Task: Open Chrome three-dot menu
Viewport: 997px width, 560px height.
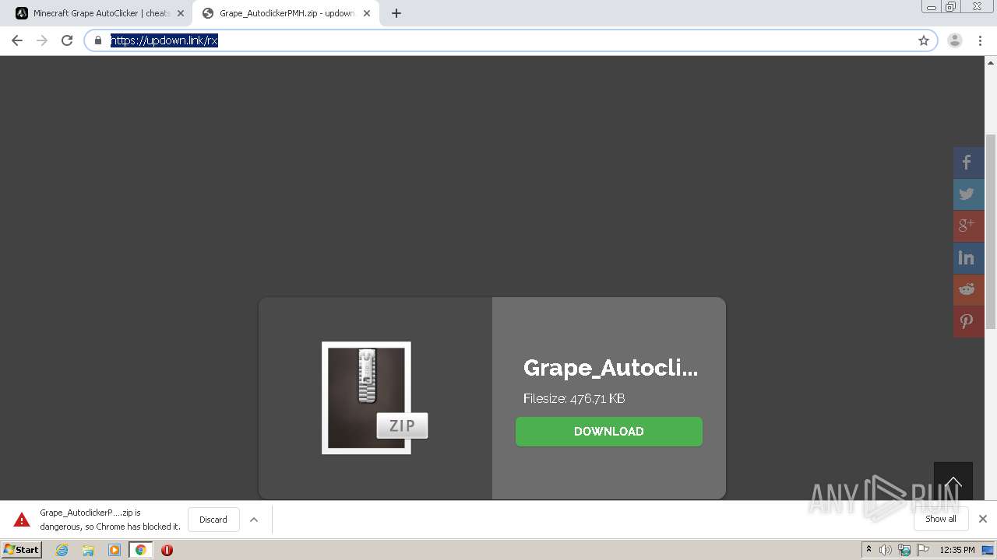Action: [980, 40]
